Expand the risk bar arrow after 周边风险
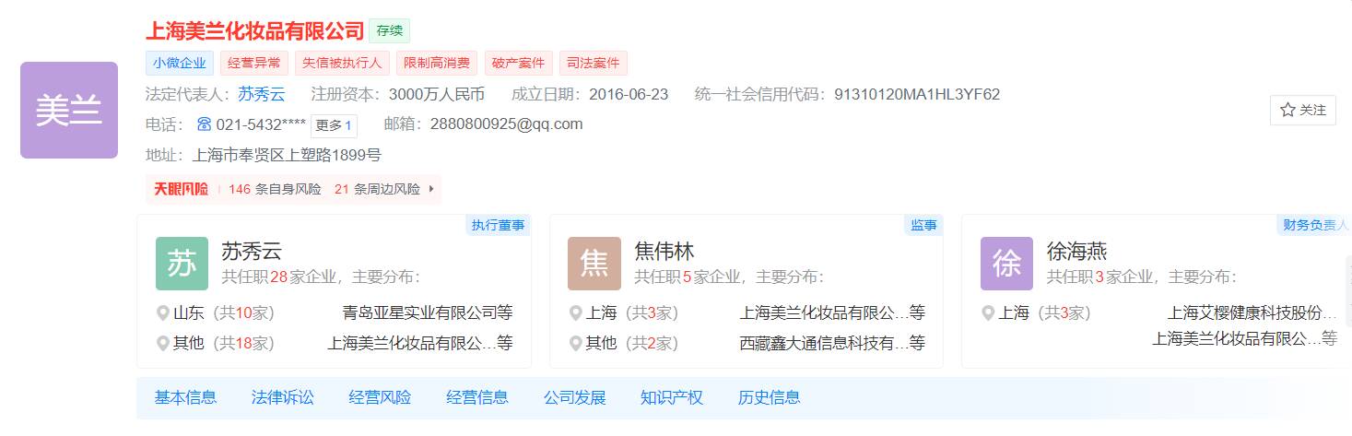Screen dimensions: 1352x436 point(431,189)
